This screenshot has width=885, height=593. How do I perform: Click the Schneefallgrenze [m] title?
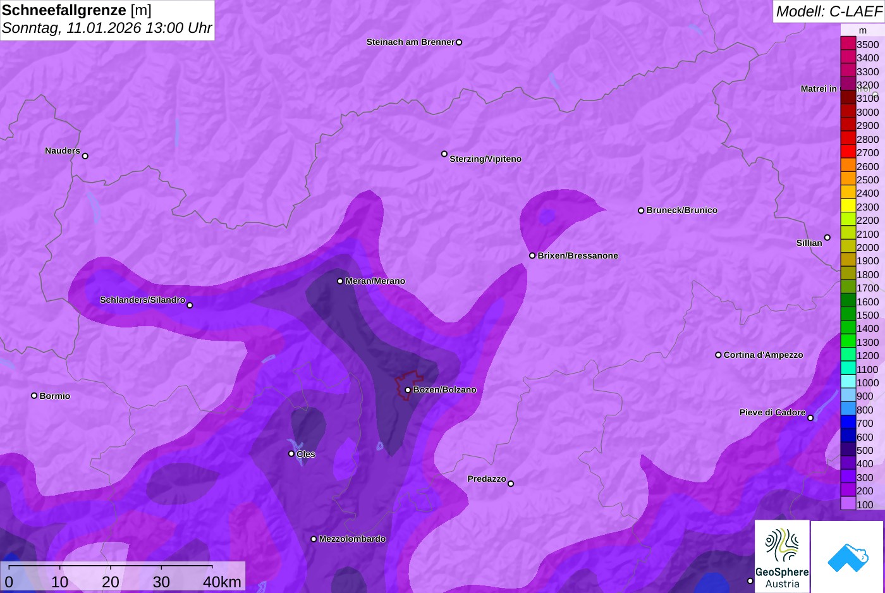76,10
